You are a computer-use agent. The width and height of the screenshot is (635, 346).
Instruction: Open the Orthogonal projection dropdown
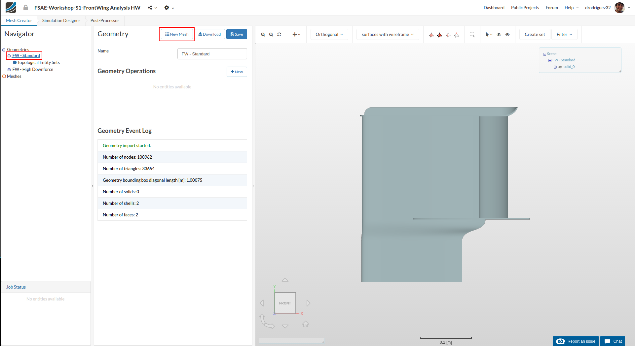click(329, 35)
